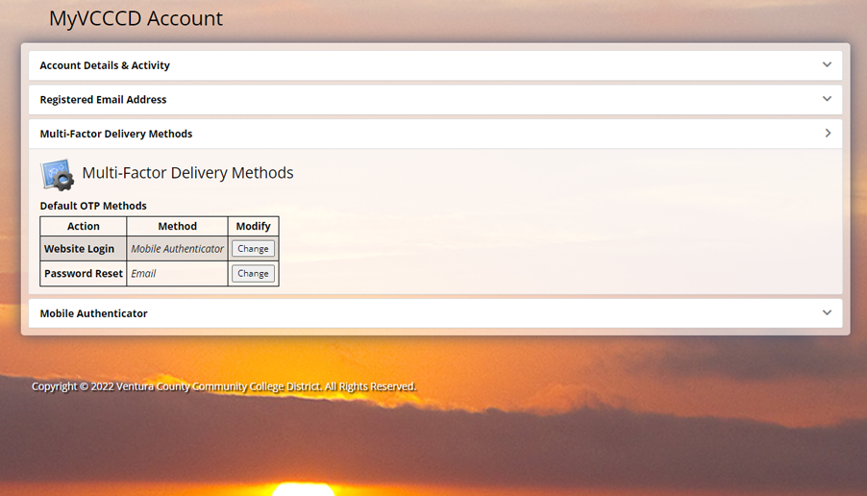Expand Account Details & Activity chevron
The height and width of the screenshot is (496, 867).
point(827,64)
